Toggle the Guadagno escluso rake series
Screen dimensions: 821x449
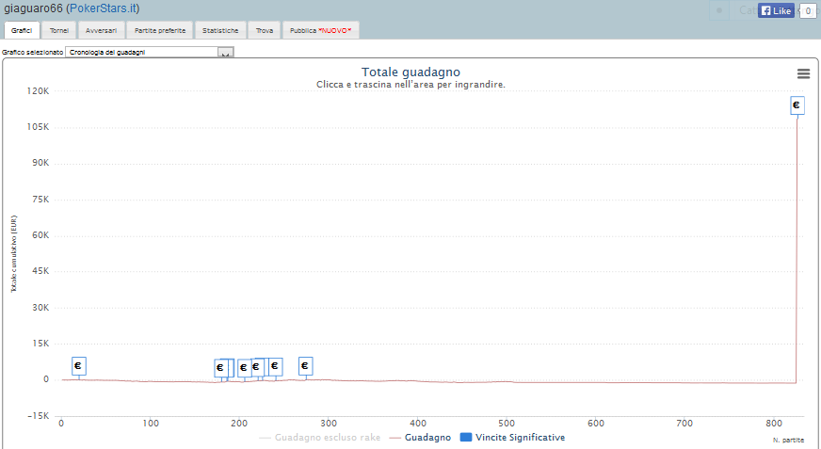pyautogui.click(x=317, y=438)
